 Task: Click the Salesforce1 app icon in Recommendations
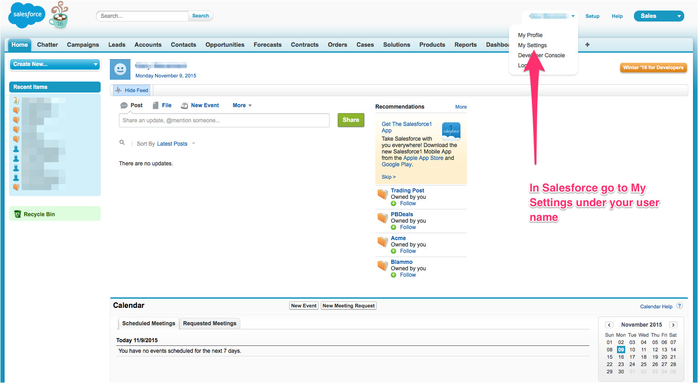(451, 131)
